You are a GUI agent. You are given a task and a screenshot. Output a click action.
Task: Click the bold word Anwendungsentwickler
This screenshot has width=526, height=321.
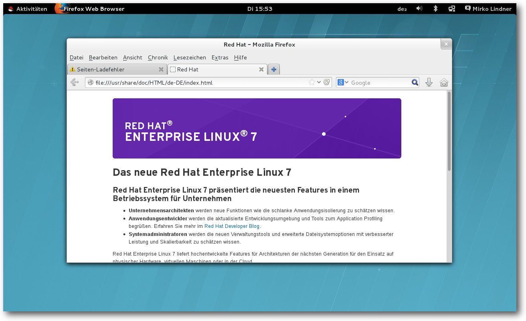tap(158, 219)
